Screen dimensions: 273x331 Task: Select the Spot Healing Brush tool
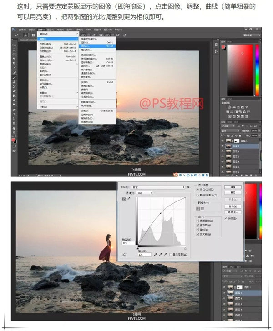14,73
